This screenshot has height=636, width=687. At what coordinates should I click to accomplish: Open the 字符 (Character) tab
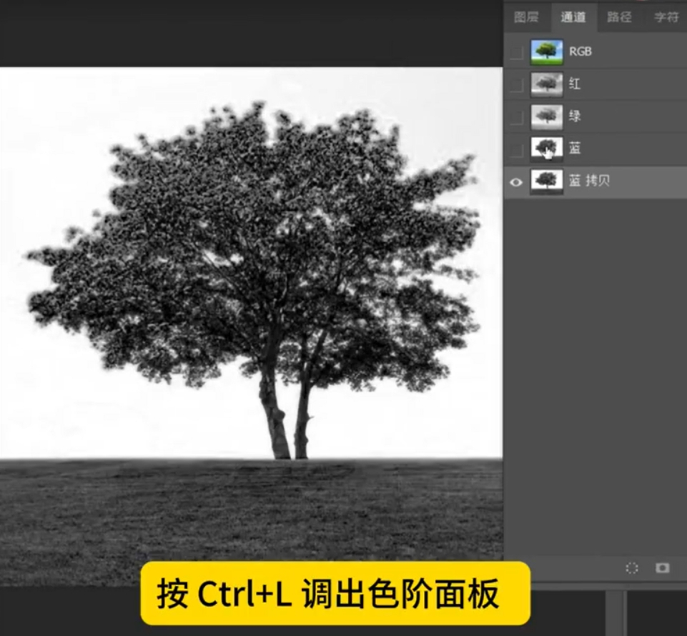pyautogui.click(x=666, y=18)
